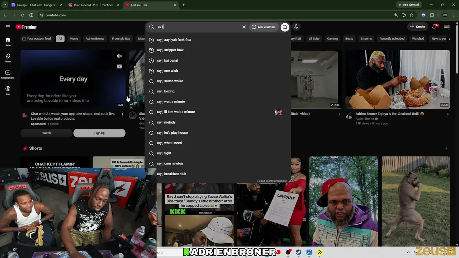Screen dimensions: 459x258
Task: Select the 'Music' filter chip
Action: 74,39
